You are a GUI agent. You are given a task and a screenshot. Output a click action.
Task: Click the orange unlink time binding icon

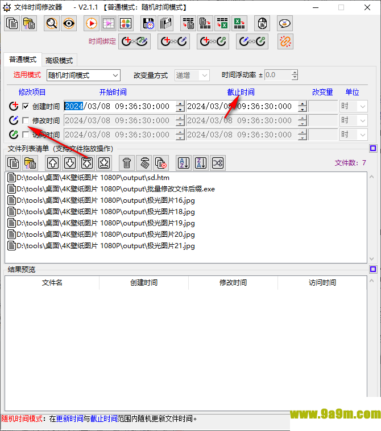click(x=285, y=41)
